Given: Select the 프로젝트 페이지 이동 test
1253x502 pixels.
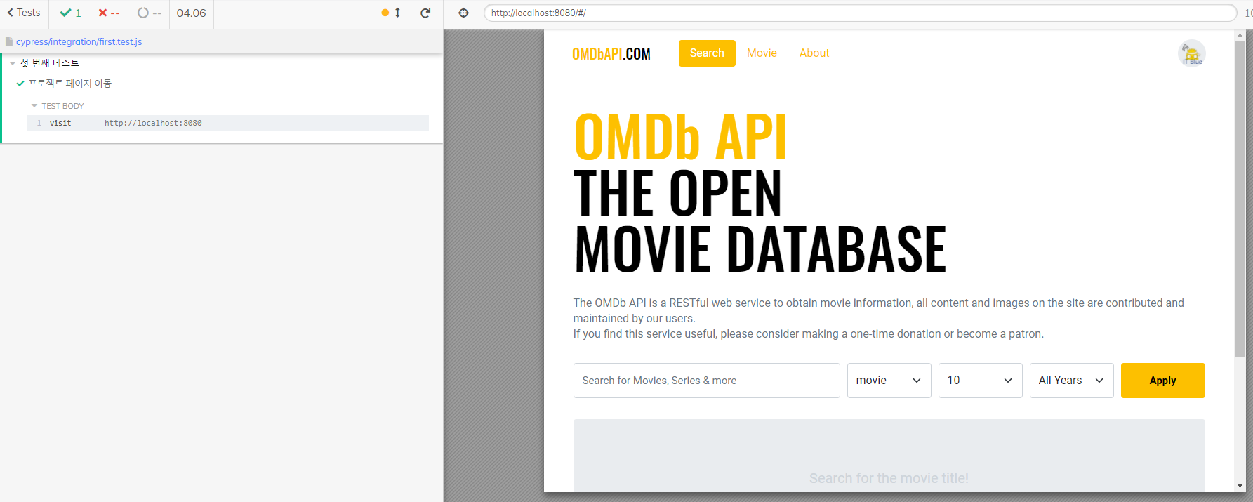Looking at the screenshot, I should 69,83.
